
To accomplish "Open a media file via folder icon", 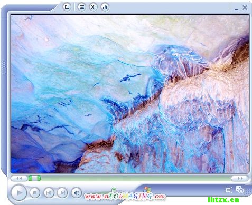I will [x=67, y=7].
